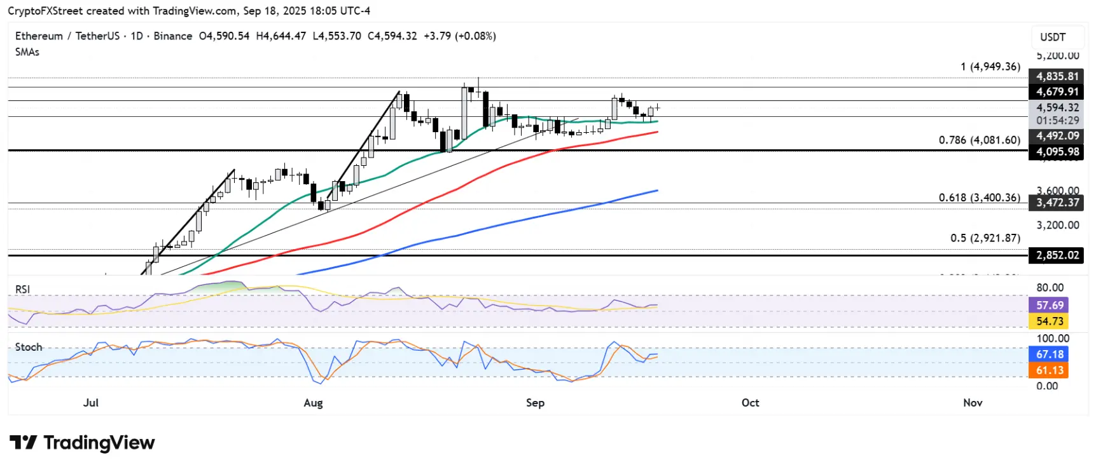Click the 2,852.02 support level tag
1096x467 pixels.
click(x=1057, y=255)
